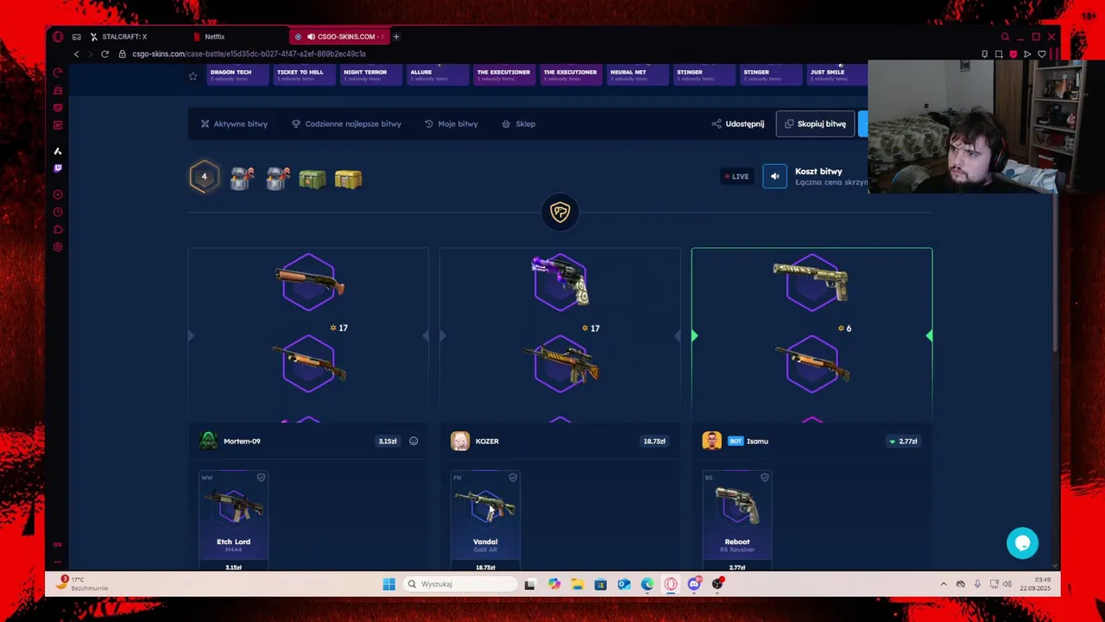Click the yellow case icon

(348, 179)
